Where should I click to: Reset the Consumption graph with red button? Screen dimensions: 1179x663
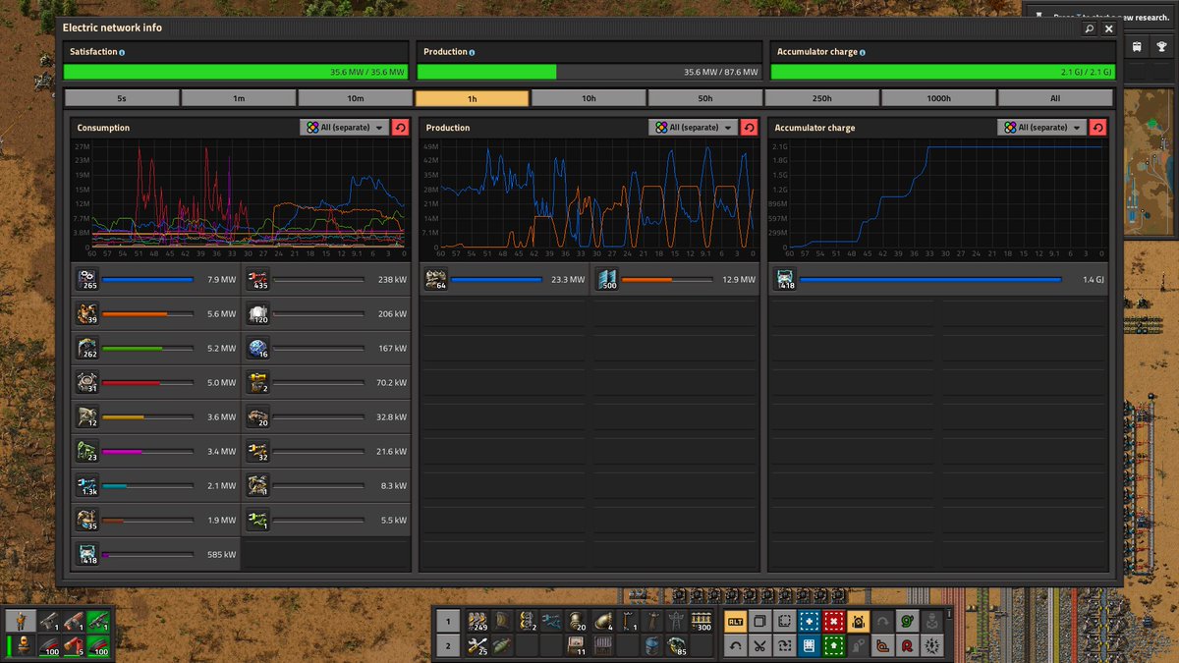[400, 128]
